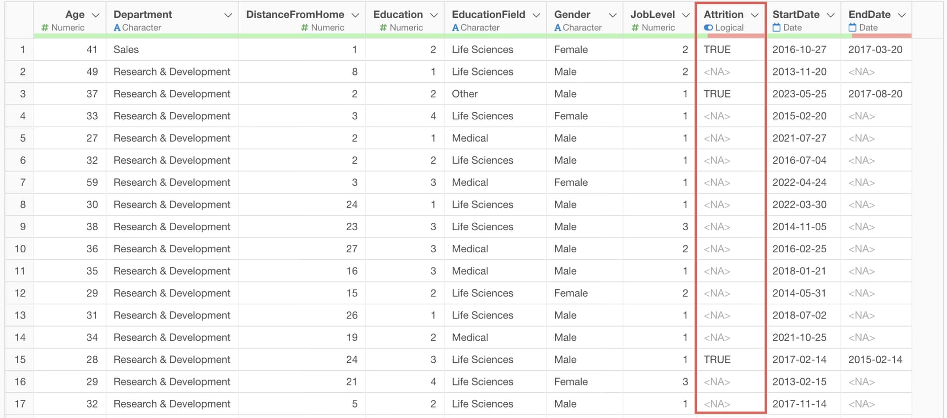Select row number 7
This screenshot has height=418, width=947.
[23, 182]
